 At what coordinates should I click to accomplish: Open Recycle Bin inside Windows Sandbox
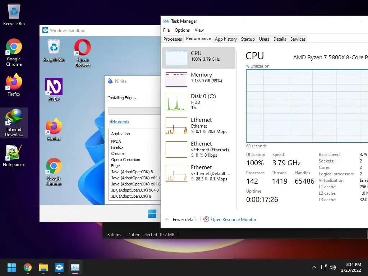(54, 50)
